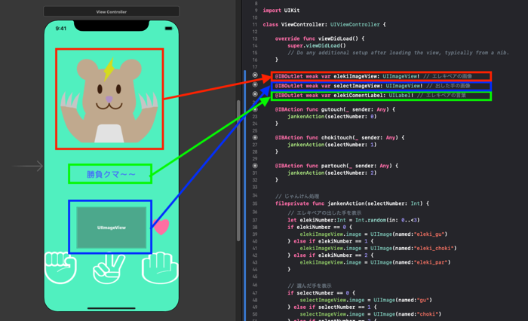This screenshot has height=321, width=528.
Task: Click the 'jankenAction(selectNumber: 2)' call
Action: (x=332, y=173)
